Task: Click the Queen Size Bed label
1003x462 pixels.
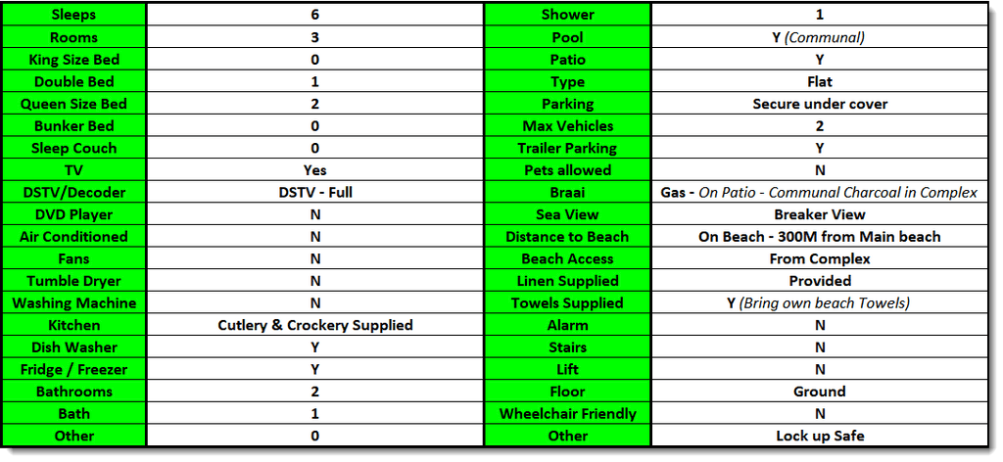Action: click(x=74, y=104)
